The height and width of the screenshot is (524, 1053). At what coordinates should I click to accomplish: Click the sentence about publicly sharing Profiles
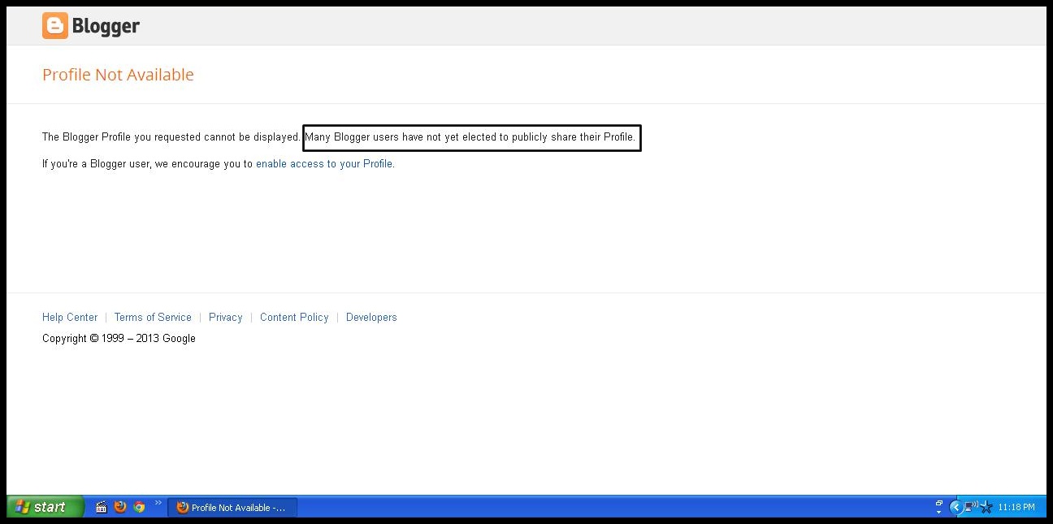coord(470,137)
